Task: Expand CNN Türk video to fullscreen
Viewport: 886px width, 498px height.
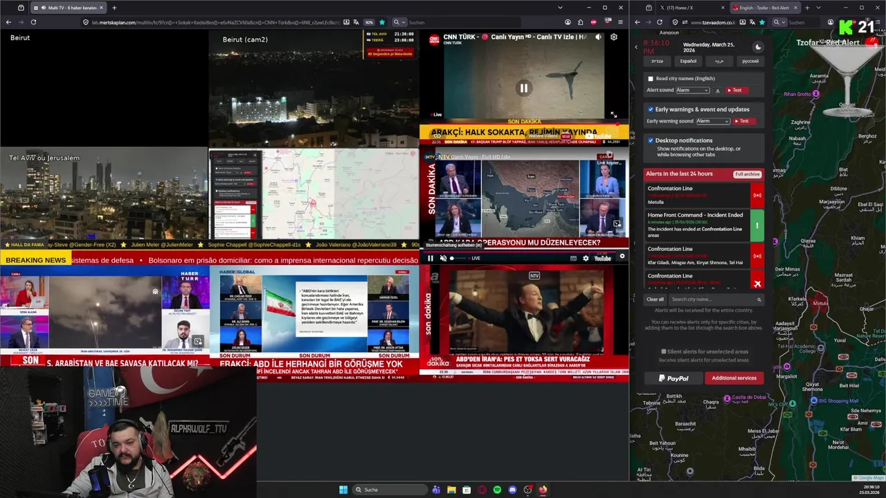Action: [613, 115]
